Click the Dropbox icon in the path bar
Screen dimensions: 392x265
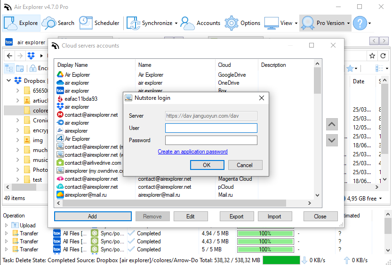coord(31,56)
